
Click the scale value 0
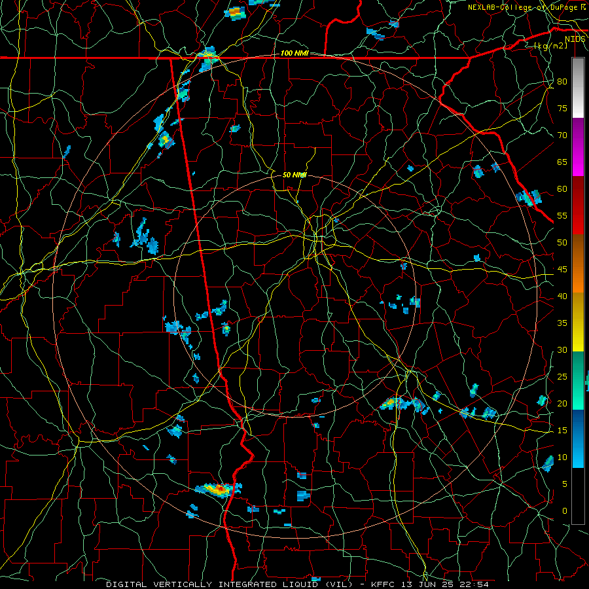tap(565, 511)
